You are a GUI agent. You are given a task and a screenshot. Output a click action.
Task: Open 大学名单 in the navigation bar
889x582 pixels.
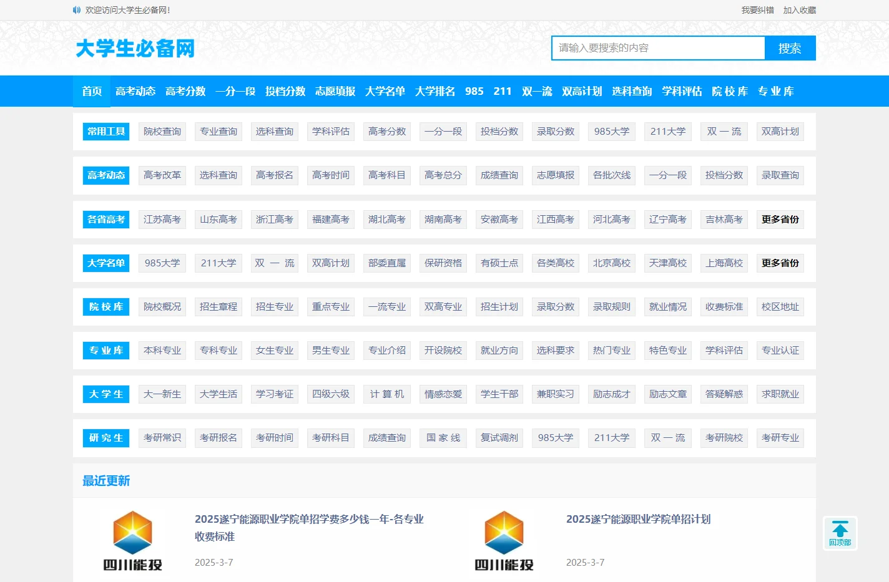[x=385, y=91]
